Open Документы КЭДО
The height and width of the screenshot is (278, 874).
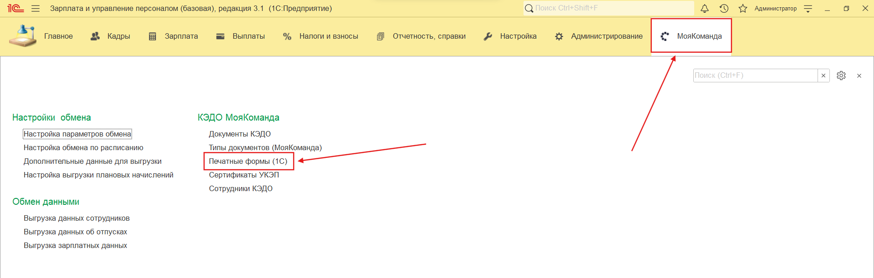point(239,134)
